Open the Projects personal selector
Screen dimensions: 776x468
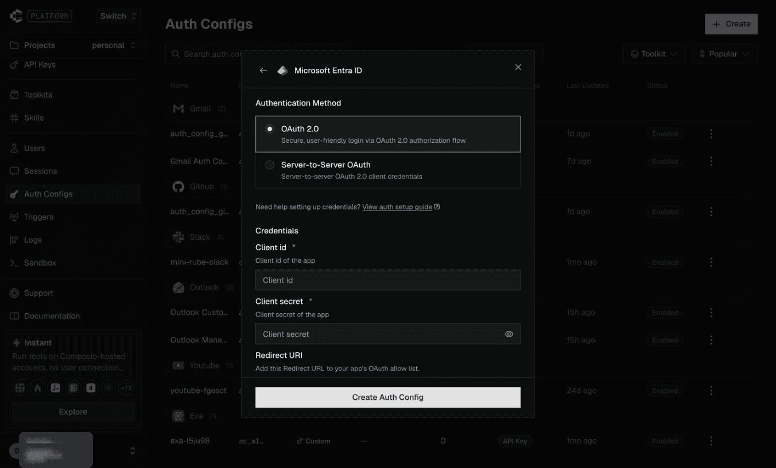coord(114,45)
